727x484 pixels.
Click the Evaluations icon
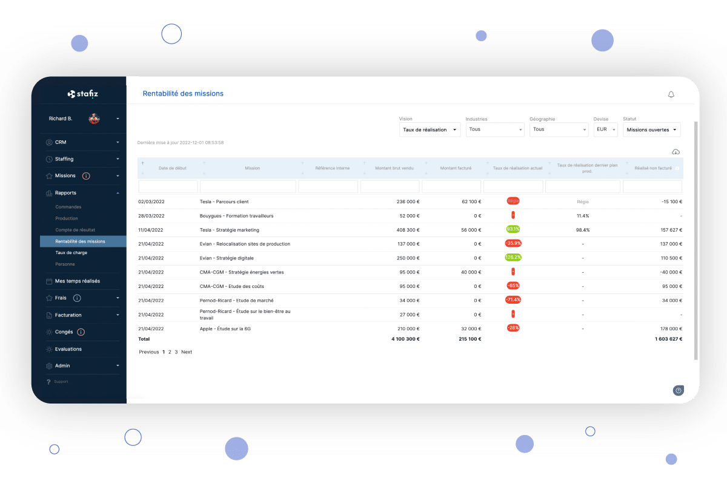(x=49, y=349)
